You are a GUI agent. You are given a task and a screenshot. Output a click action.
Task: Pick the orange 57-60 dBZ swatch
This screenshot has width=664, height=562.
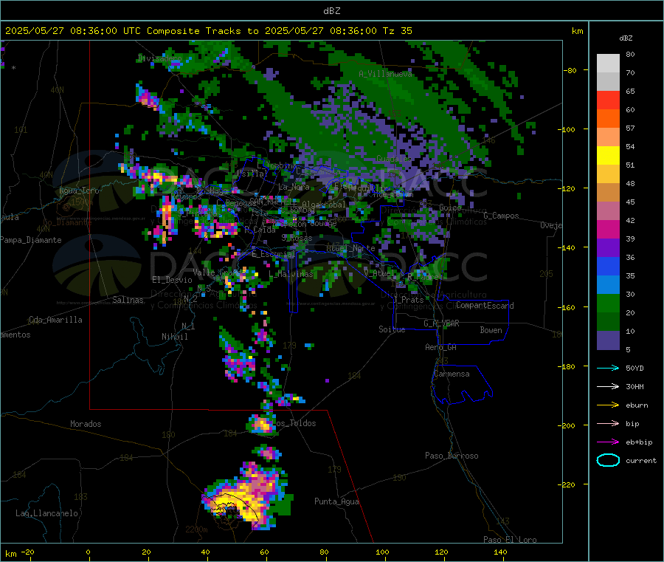click(x=608, y=119)
